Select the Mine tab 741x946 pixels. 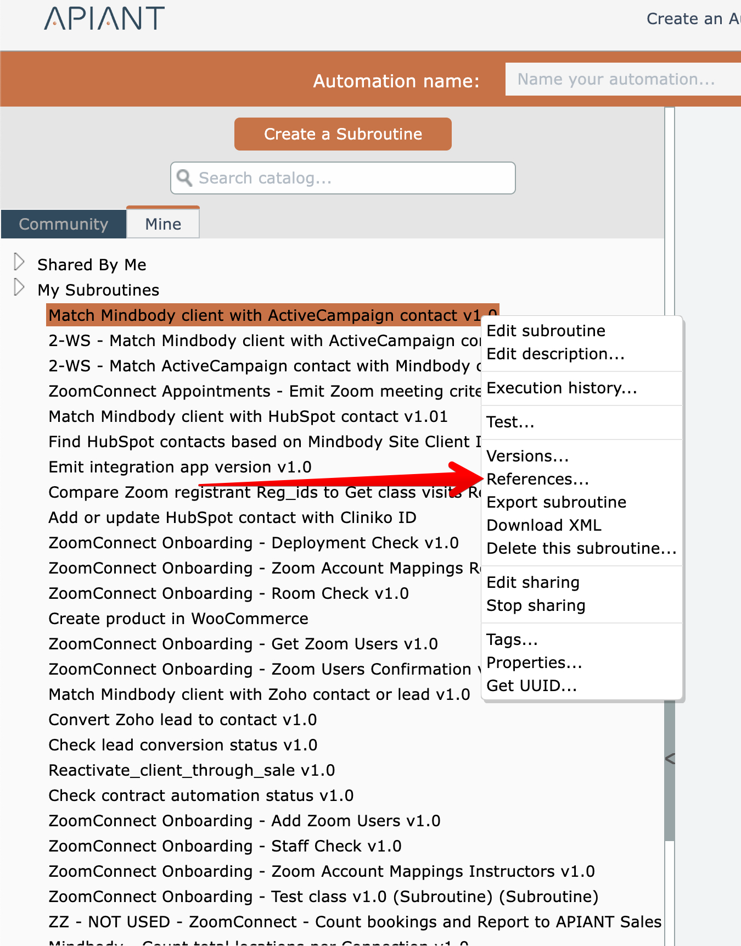pyautogui.click(x=163, y=224)
